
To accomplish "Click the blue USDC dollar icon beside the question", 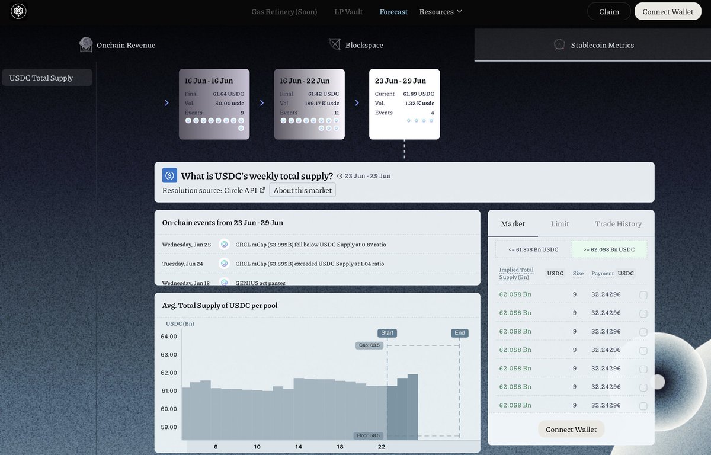I will (169, 175).
